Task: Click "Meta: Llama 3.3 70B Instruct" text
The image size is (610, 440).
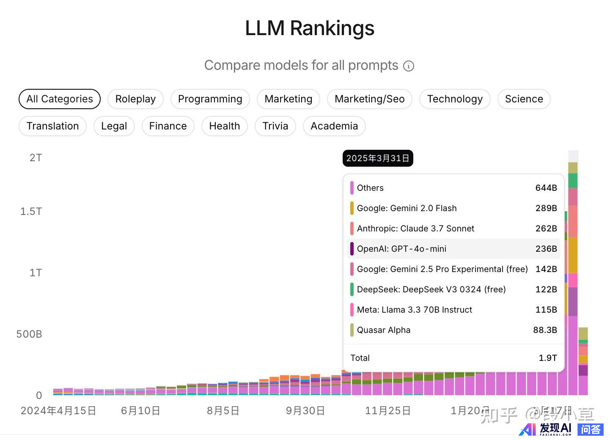Action: [415, 310]
